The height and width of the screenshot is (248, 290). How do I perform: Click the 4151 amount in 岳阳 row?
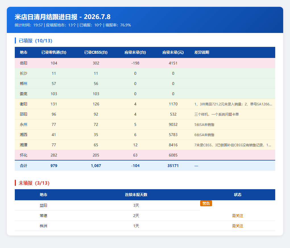[x=173, y=63]
